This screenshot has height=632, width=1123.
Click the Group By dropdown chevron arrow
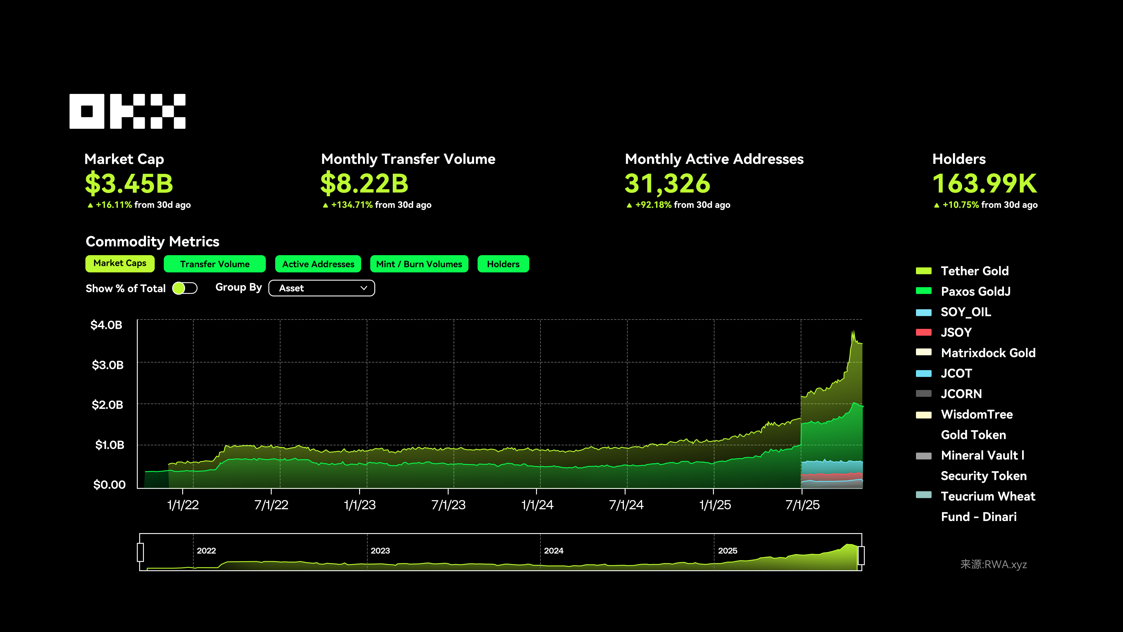pos(364,288)
